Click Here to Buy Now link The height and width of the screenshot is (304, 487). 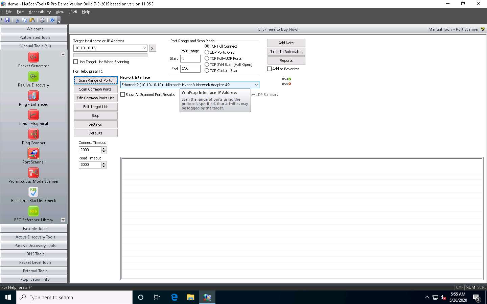pos(278,29)
